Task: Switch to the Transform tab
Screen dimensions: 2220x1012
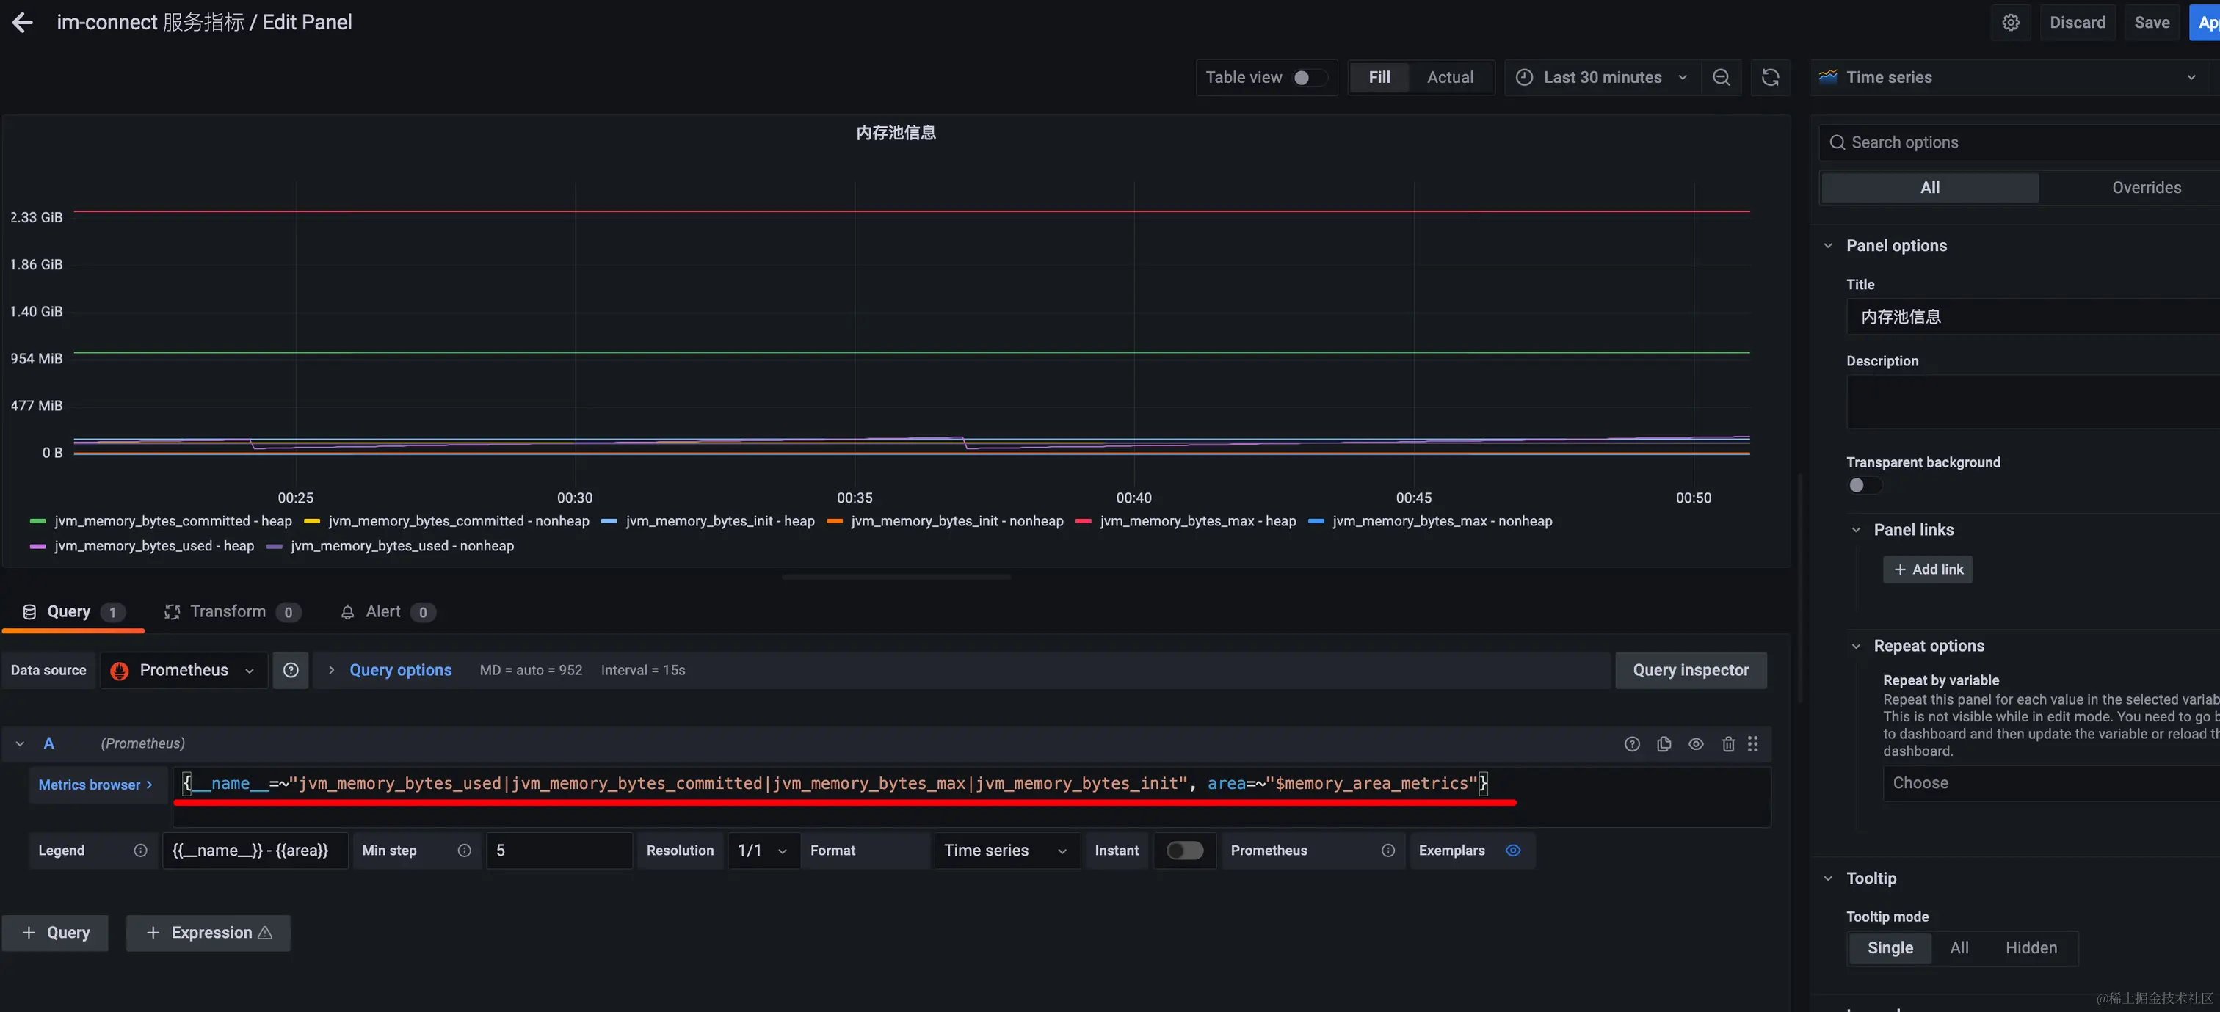Action: coord(228,611)
